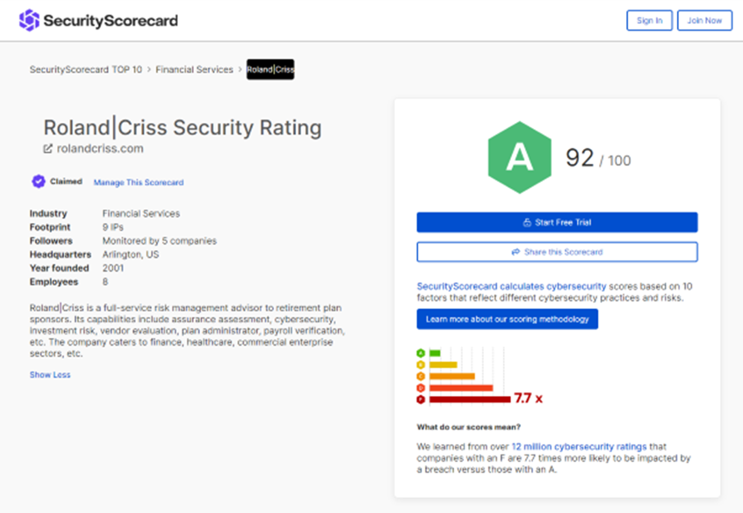Open SecurityScorecard TOP 10 breadcrumb
The image size is (743, 513).
(x=86, y=70)
